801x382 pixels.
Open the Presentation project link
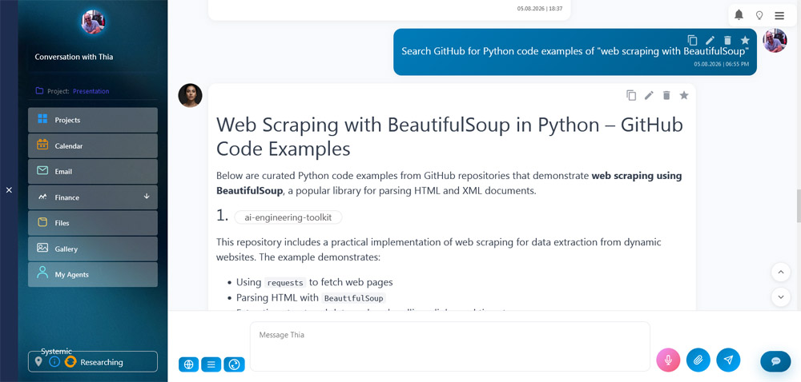[x=91, y=91]
